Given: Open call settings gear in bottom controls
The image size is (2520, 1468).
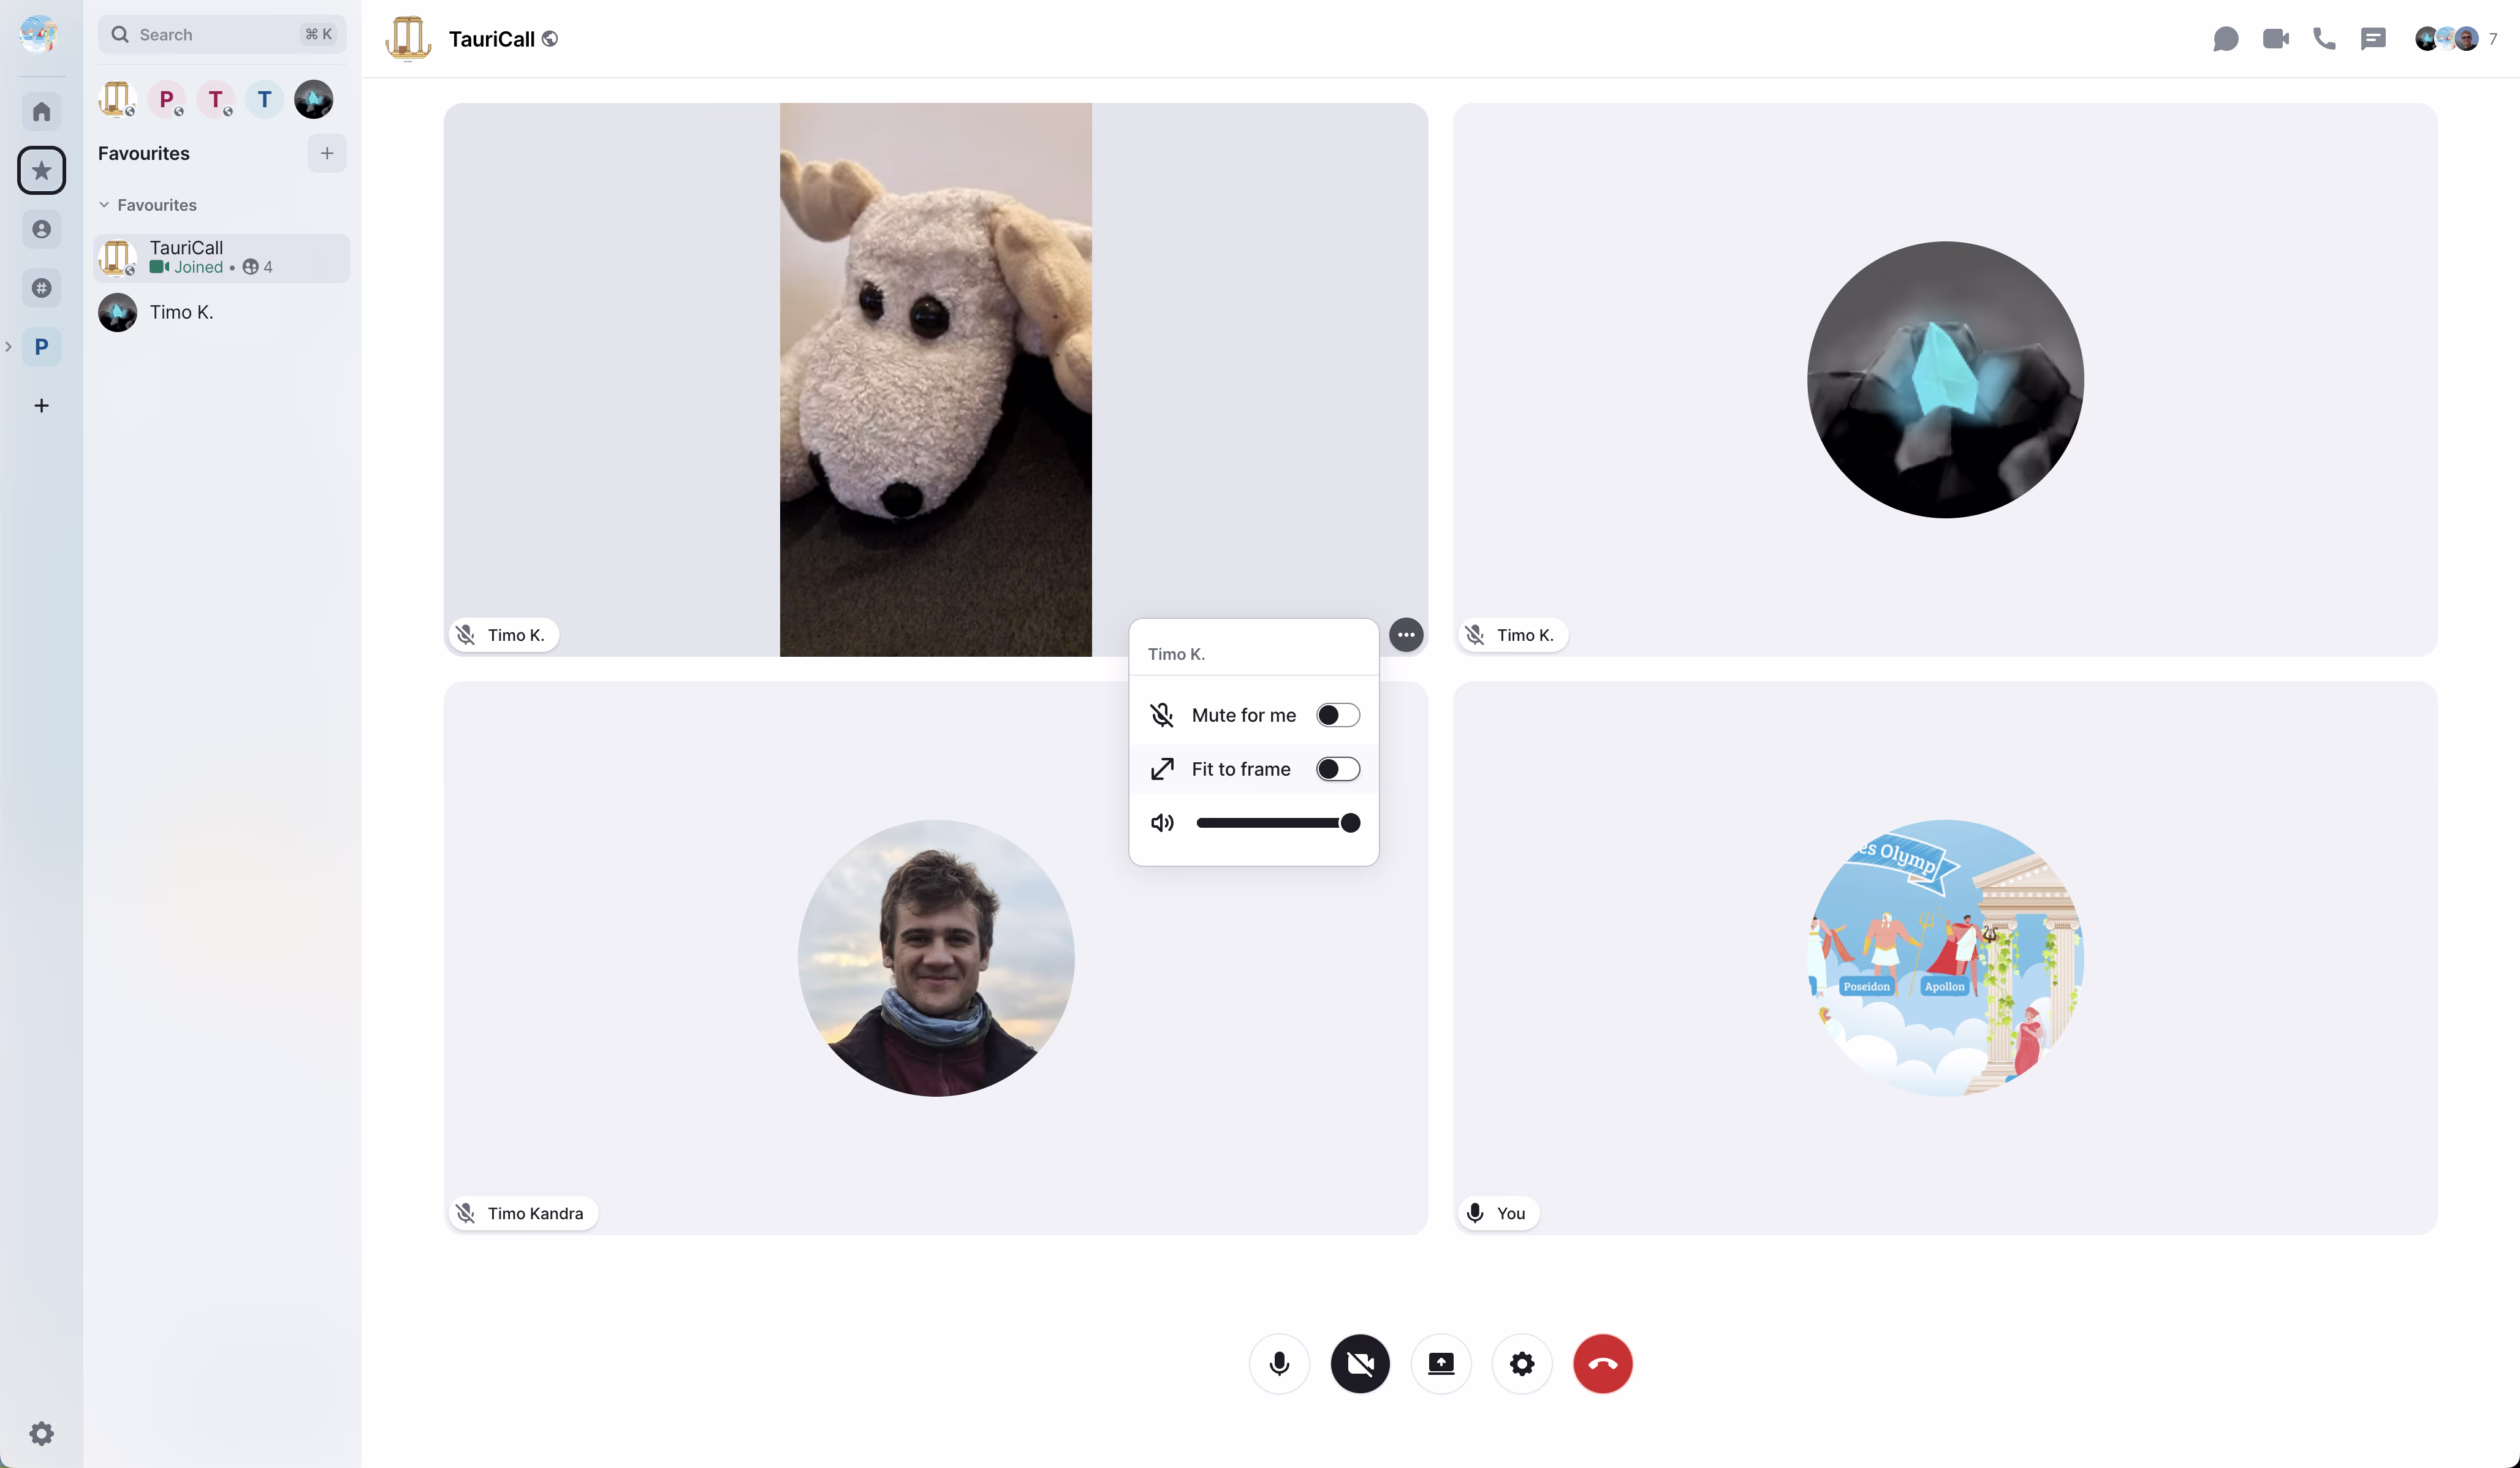Looking at the screenshot, I should point(1521,1363).
